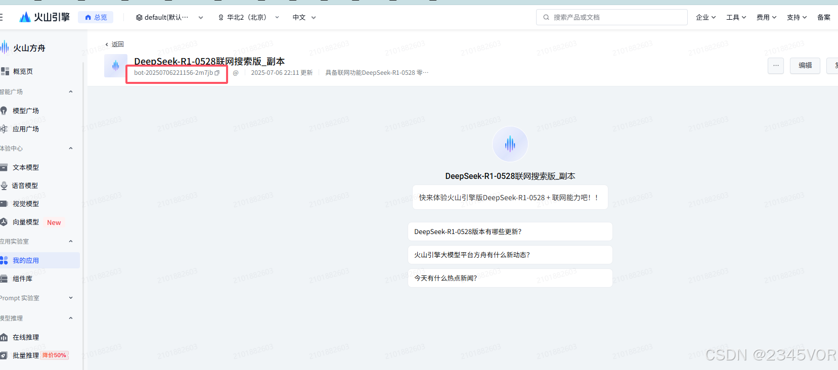Select 我的应用 in the sidebar

(39, 260)
